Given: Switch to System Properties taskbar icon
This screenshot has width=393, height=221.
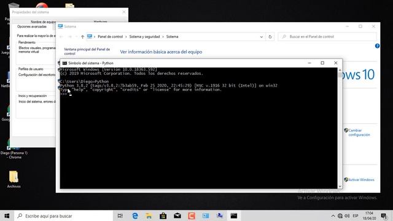Looking at the screenshot, I should [220, 215].
